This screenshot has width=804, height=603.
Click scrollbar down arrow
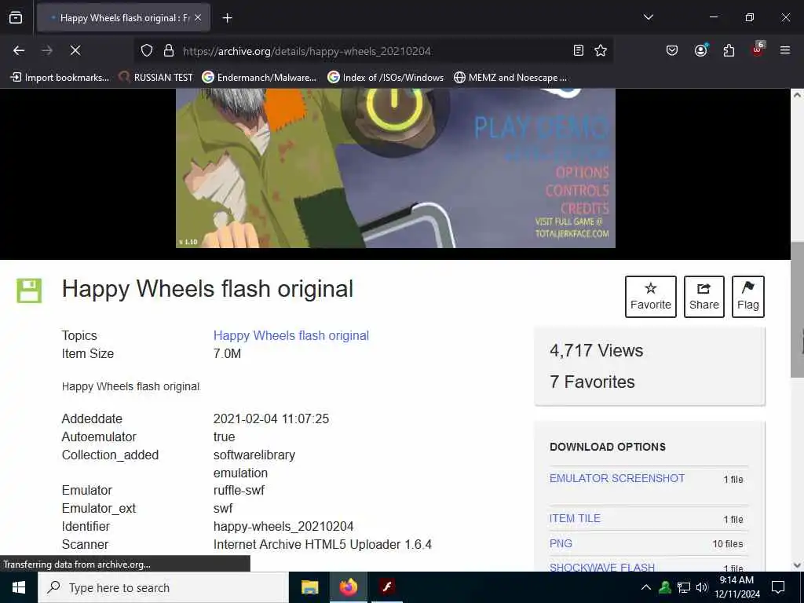(797, 565)
